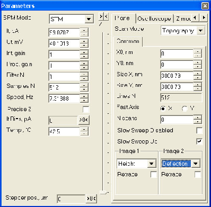Click the Size Y, nm input field
The width and height of the screenshot is (211, 207).
point(177,86)
